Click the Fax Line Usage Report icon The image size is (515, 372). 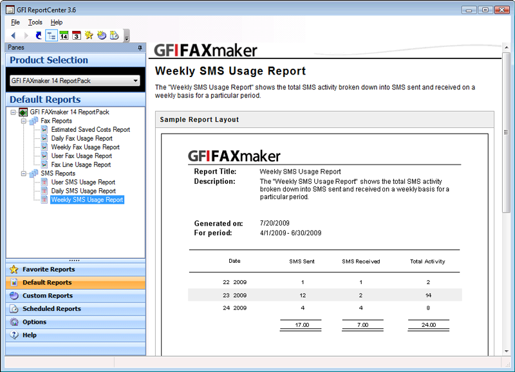pos(44,164)
